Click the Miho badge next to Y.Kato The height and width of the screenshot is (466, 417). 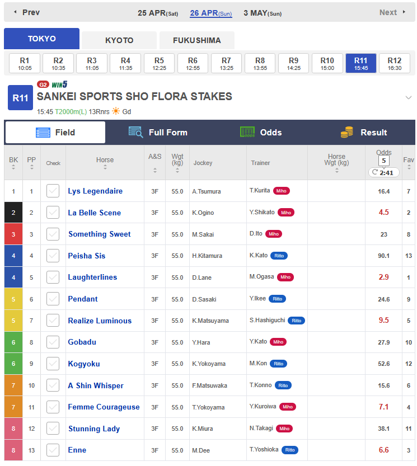point(278,342)
